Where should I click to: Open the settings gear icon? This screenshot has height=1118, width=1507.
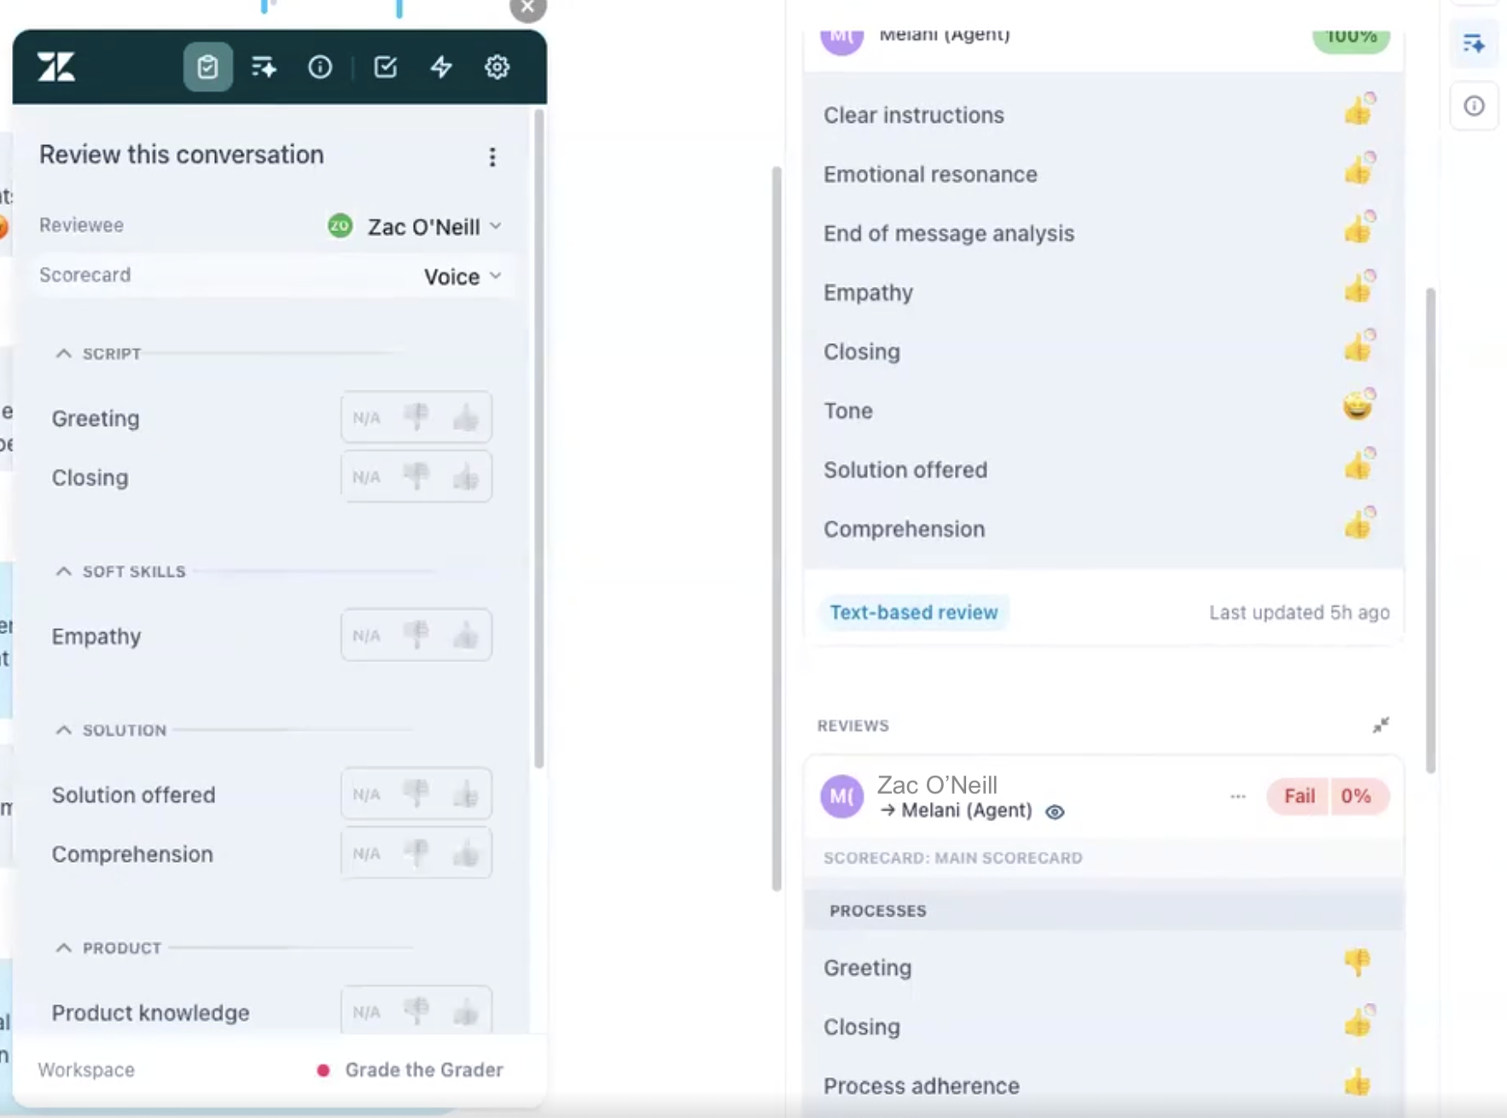497,67
